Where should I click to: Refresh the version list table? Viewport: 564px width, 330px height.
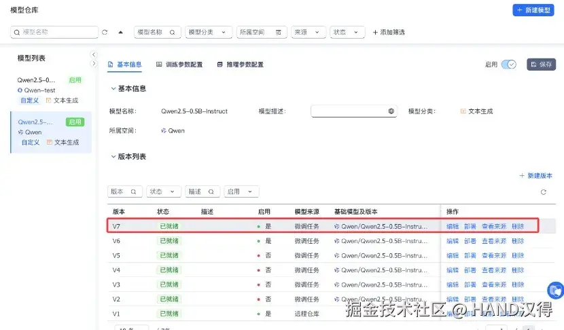(x=544, y=192)
